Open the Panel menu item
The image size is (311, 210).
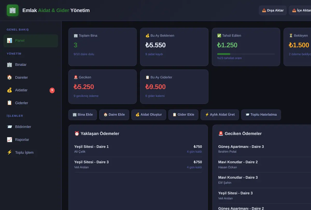[31, 41]
